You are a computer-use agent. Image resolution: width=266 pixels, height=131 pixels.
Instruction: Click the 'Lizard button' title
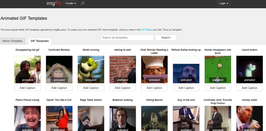[249, 50]
